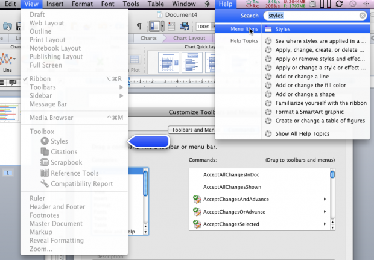The image size is (374, 260).
Task: Select Print Layout from View menu
Action: [x=47, y=40]
